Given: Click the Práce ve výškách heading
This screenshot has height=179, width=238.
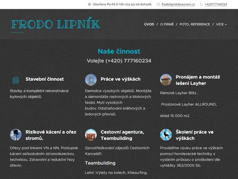Looking at the screenshot, I should pyautogui.click(x=120, y=79).
